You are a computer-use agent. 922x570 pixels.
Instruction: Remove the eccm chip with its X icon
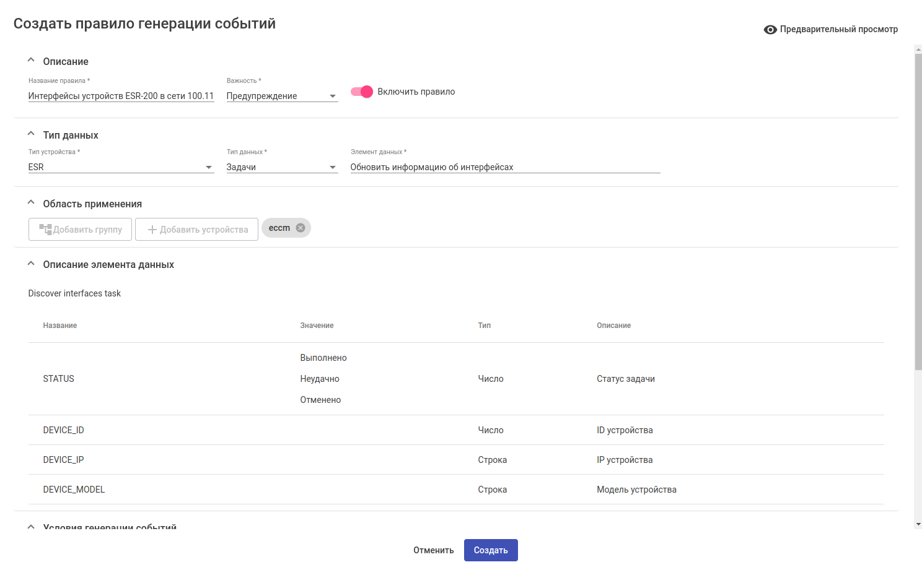301,228
